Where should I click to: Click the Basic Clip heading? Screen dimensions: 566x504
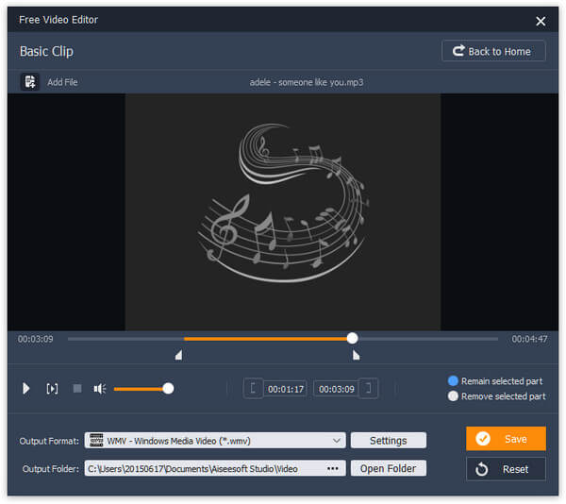pos(46,51)
